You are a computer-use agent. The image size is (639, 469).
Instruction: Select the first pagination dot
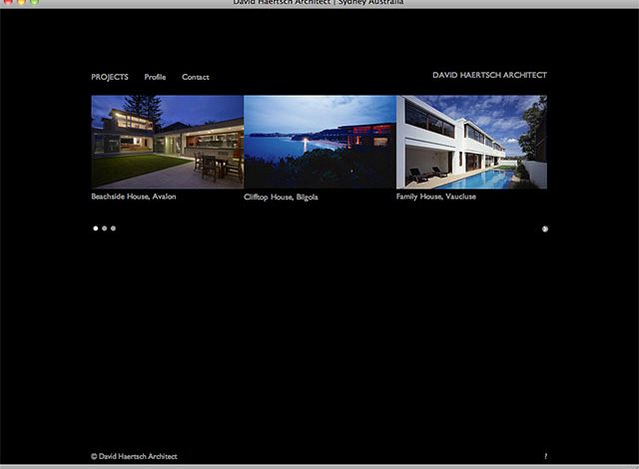pos(96,229)
